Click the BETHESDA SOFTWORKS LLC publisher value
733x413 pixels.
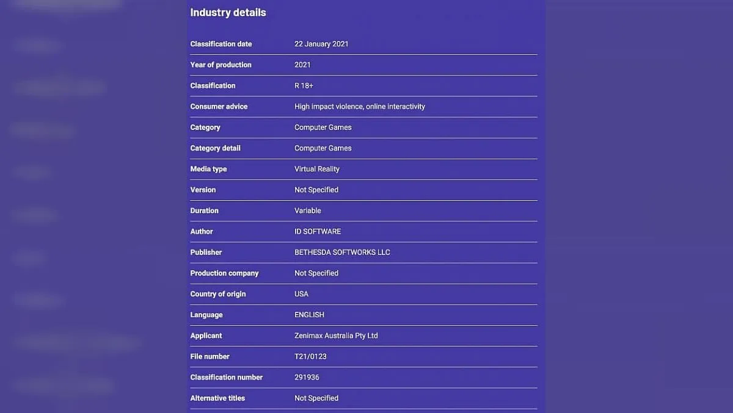point(342,252)
